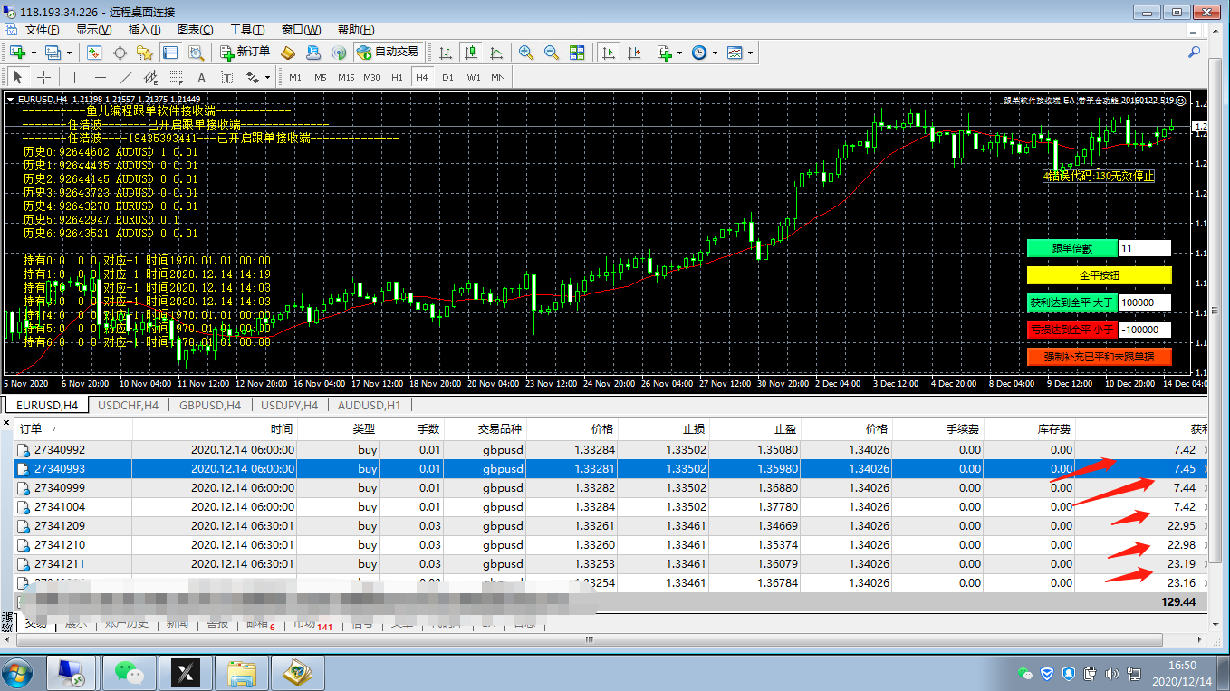Expand the arrows objects dropdown
1230x691 pixels.
[269, 77]
